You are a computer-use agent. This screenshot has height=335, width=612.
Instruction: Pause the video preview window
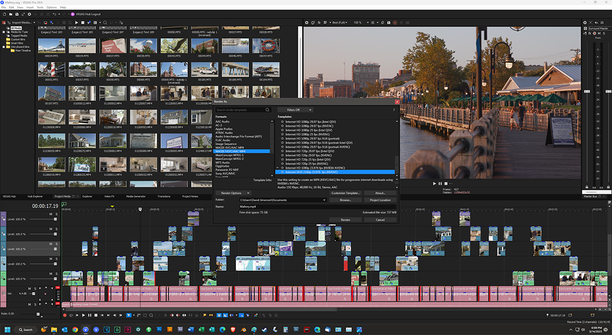coord(441,183)
